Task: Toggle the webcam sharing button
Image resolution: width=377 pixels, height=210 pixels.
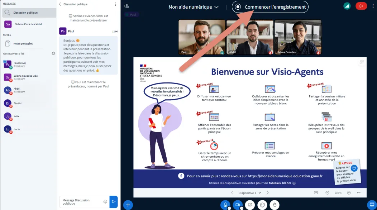Action: click(237, 205)
